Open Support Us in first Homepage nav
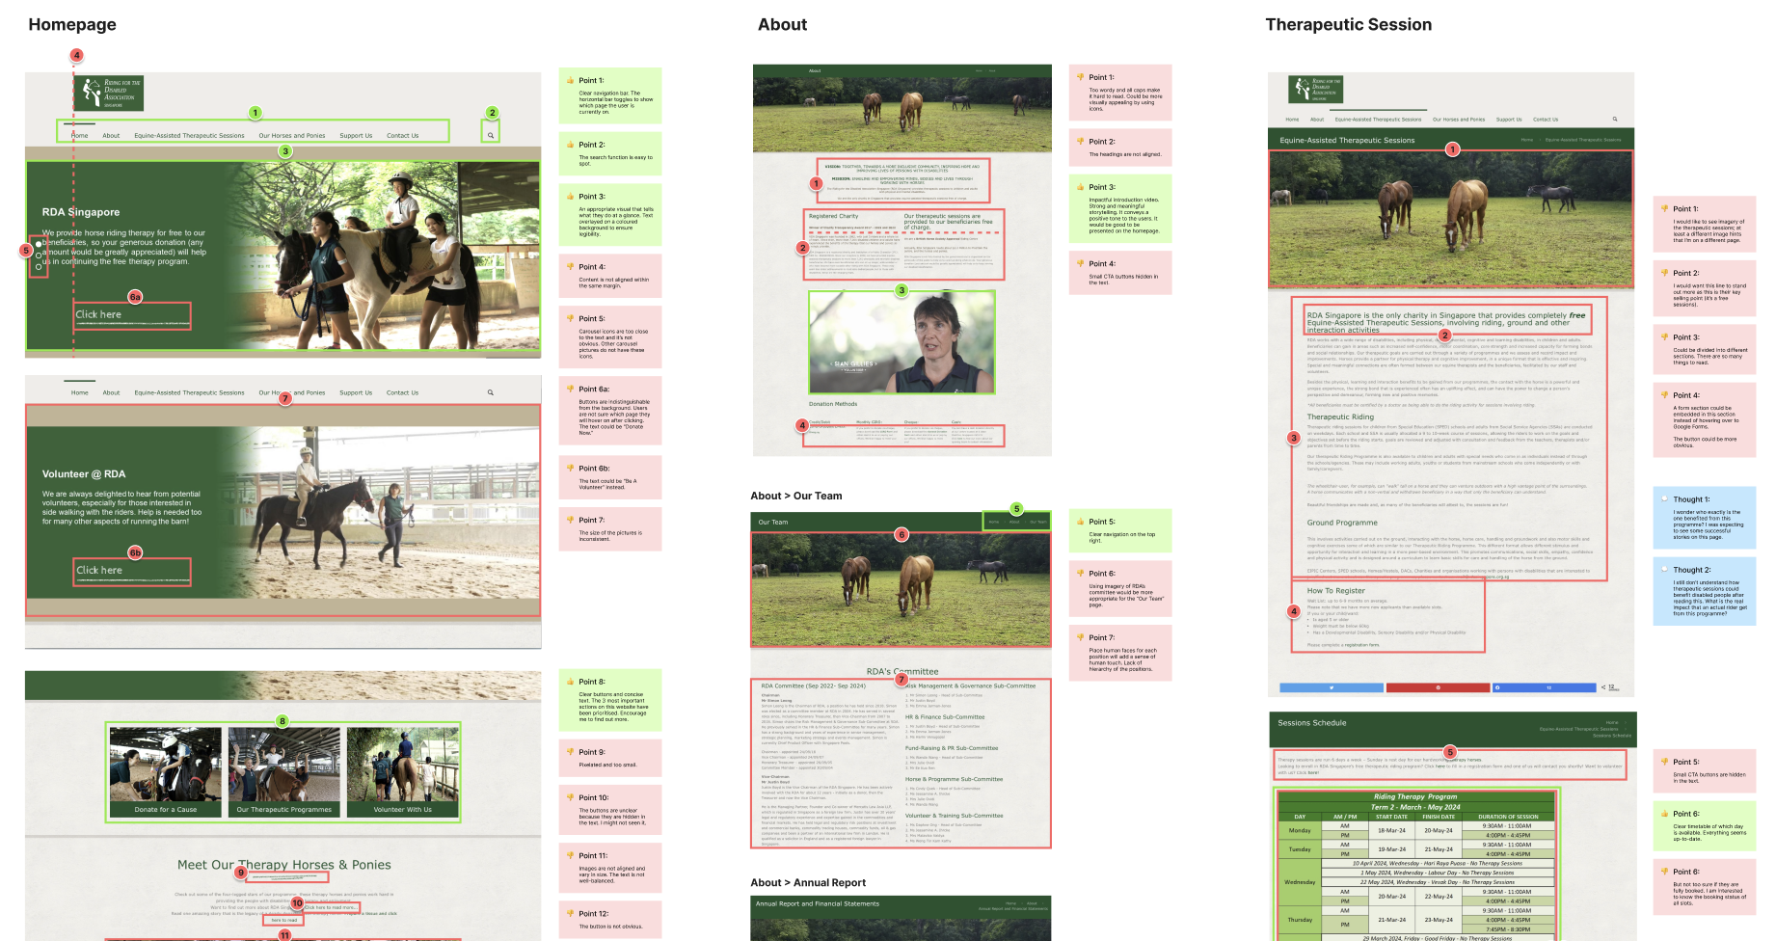This screenshot has width=1776, height=941. [x=356, y=136]
